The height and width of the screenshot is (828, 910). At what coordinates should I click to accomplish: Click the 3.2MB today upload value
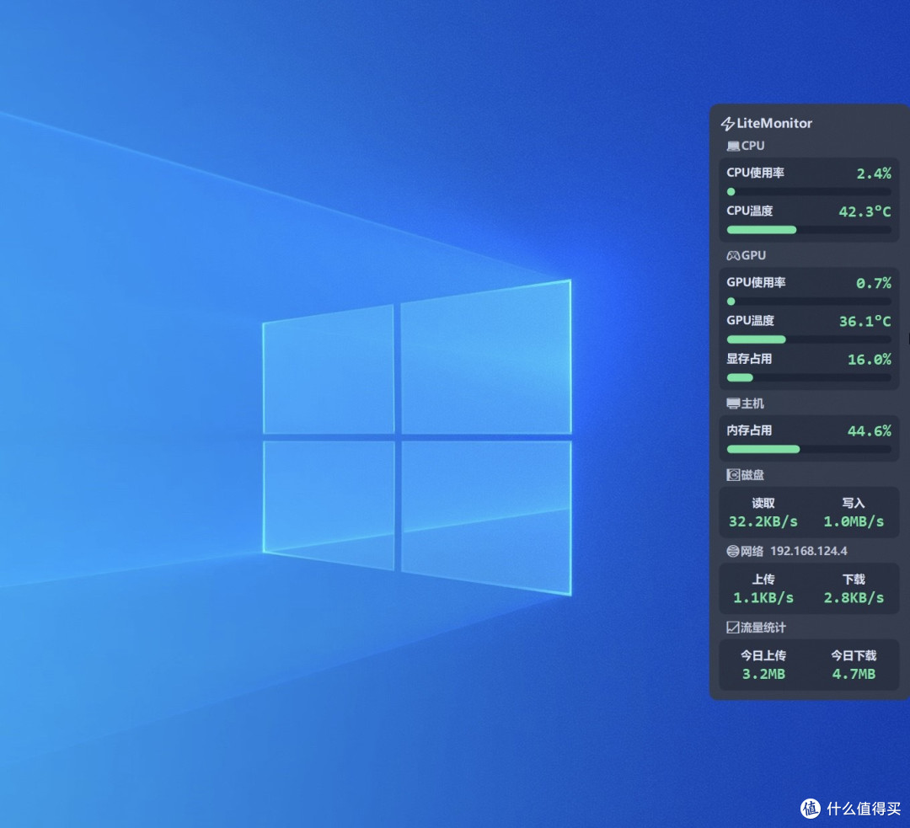(763, 674)
